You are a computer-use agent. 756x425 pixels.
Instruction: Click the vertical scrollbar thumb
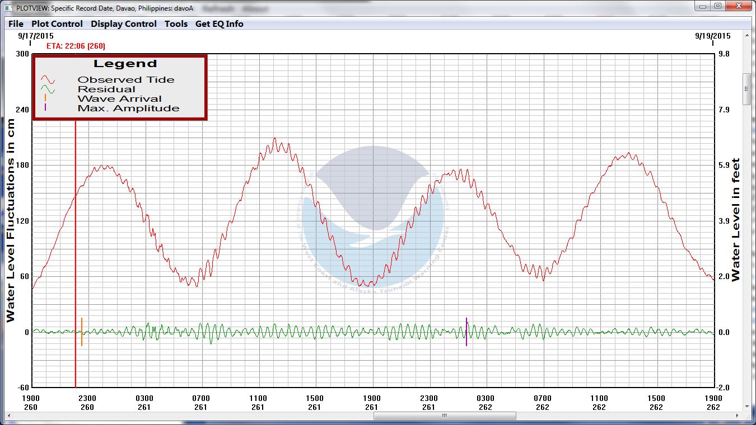click(x=746, y=89)
